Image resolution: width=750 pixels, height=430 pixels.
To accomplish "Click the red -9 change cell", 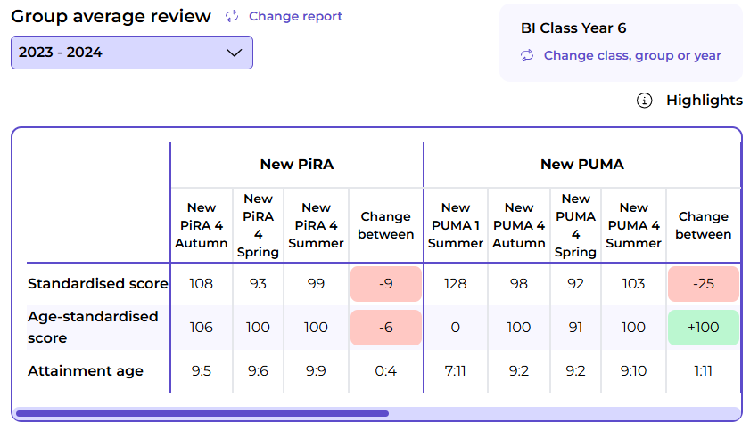I will pyautogui.click(x=385, y=284).
